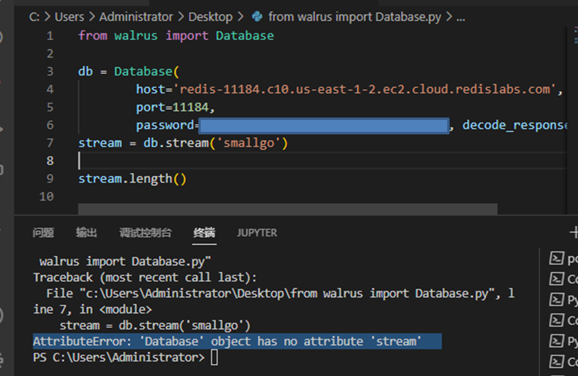The height and width of the screenshot is (376, 578).
Task: Click the highlighted AttributeError line in terminal
Action: click(237, 341)
